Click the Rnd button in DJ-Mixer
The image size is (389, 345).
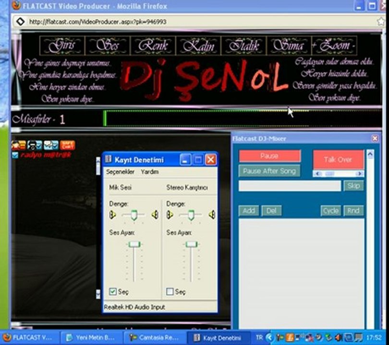click(353, 211)
